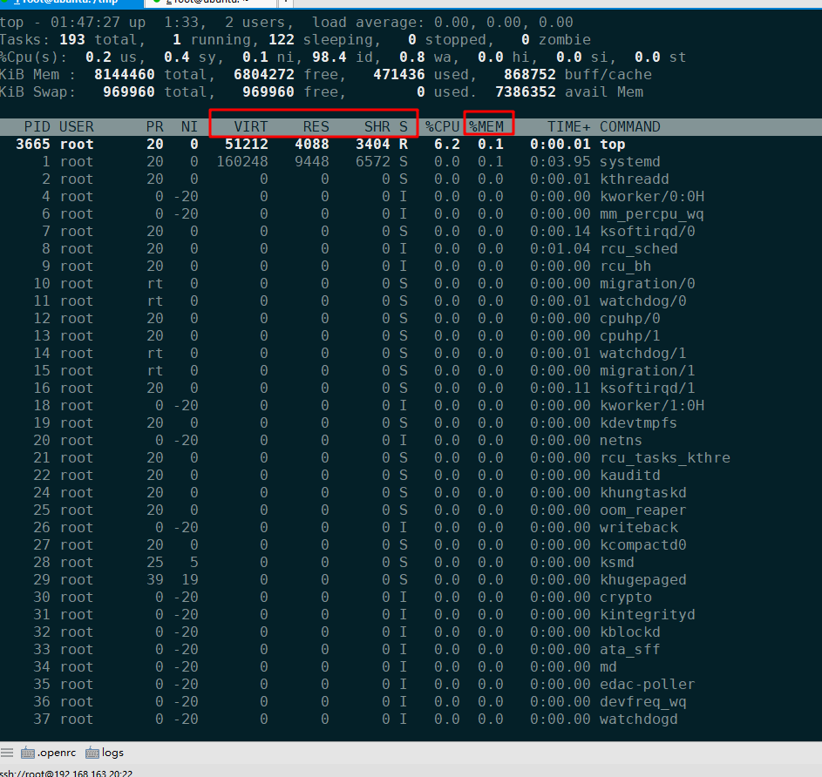Select the khungtaskd command entry
Viewport: 822px width, 777px height.
tap(642, 492)
